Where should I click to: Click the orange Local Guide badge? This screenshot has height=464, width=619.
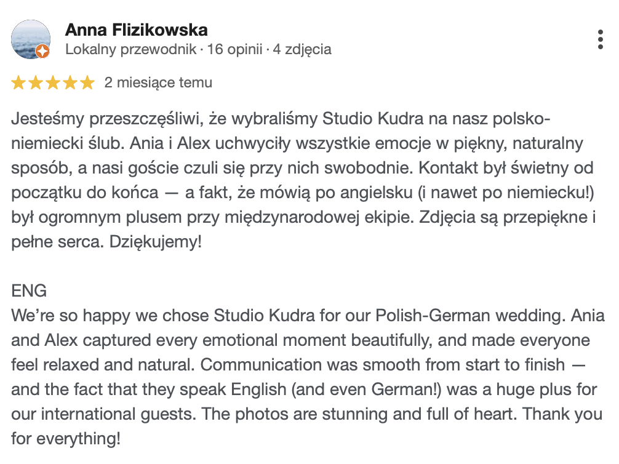coord(42,52)
